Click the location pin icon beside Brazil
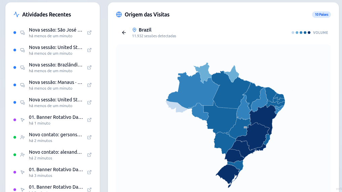Screen dimensions: 342x192 click(134, 30)
